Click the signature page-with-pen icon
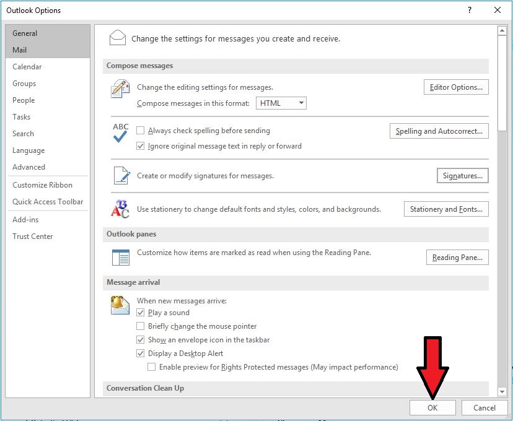This screenshot has width=513, height=421. point(120,176)
